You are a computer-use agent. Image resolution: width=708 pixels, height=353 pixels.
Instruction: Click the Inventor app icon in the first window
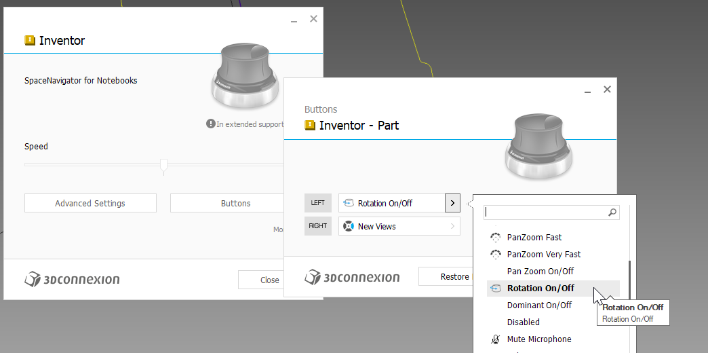pos(30,40)
